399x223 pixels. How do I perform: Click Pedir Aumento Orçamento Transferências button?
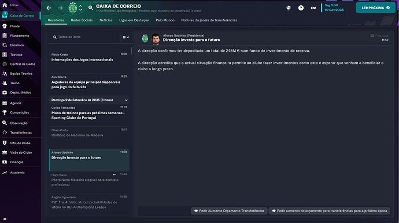point(229,211)
